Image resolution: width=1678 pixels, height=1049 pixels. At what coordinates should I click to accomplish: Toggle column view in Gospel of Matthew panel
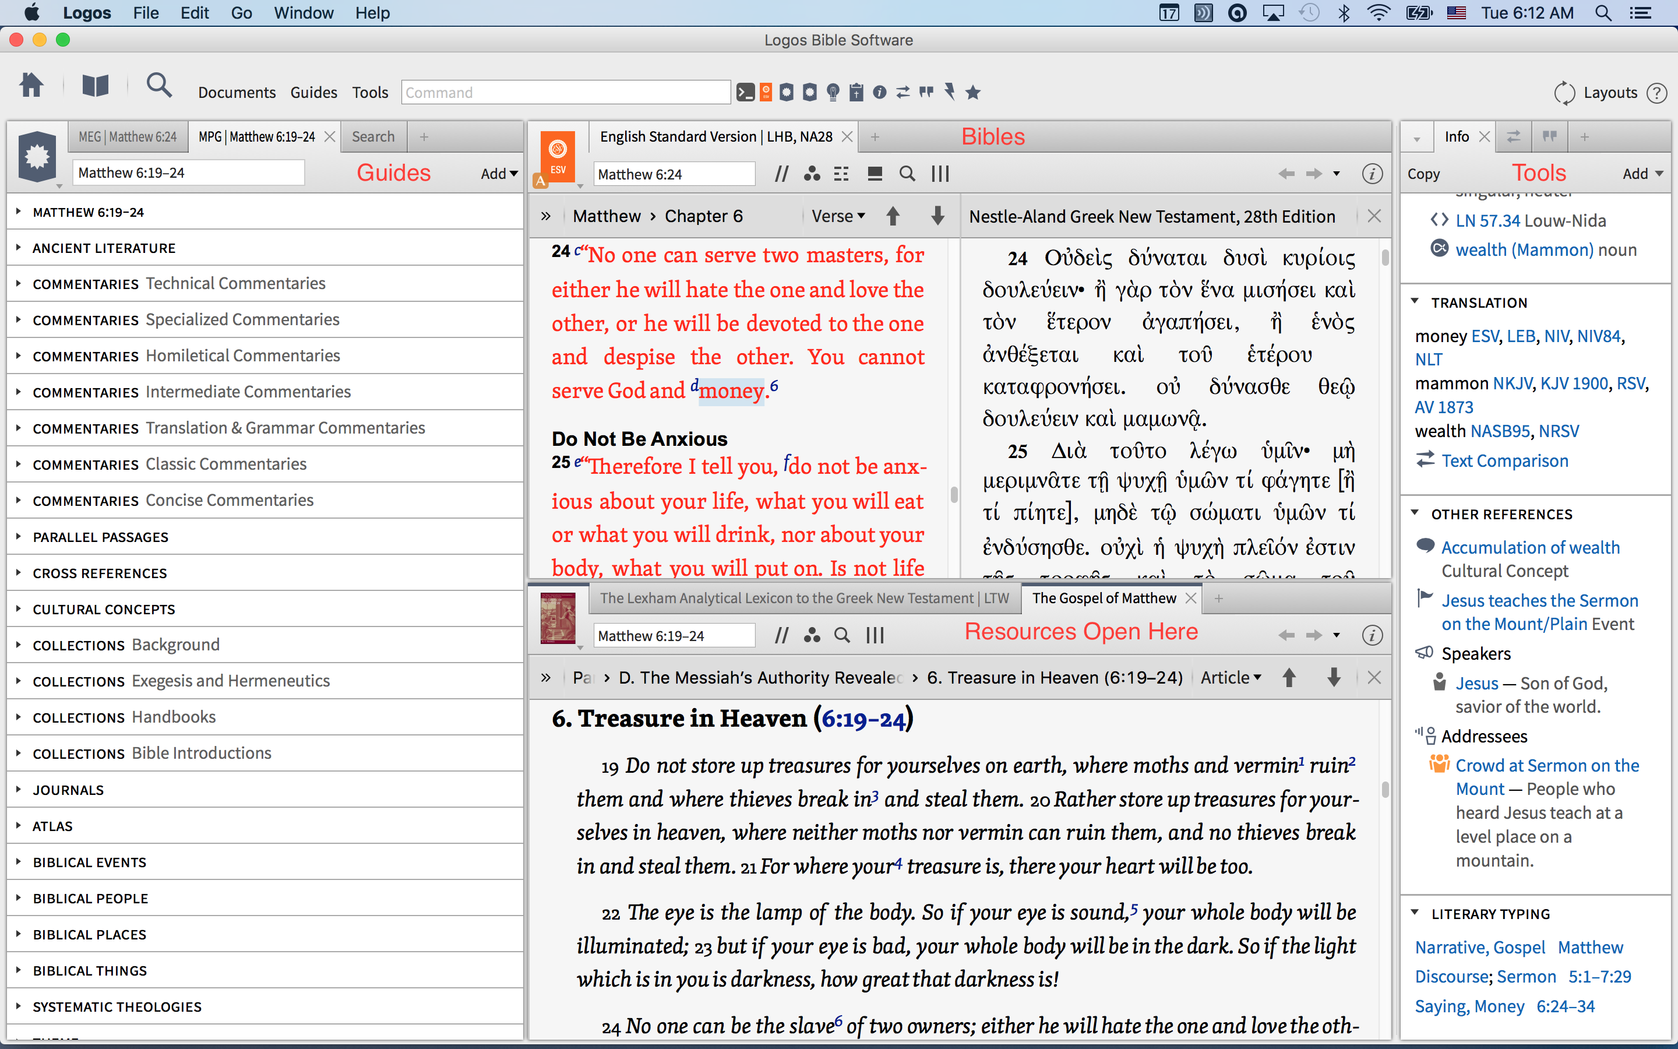[x=875, y=635]
